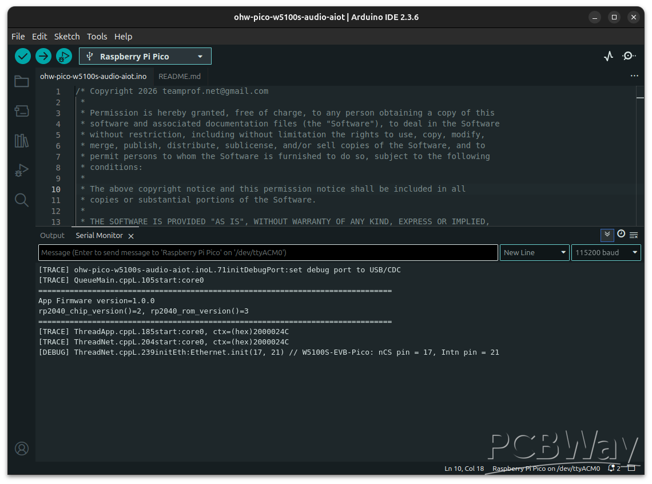The height and width of the screenshot is (484, 652).
Task: Click the Verify sketch checkmark button
Action: [x=23, y=56]
